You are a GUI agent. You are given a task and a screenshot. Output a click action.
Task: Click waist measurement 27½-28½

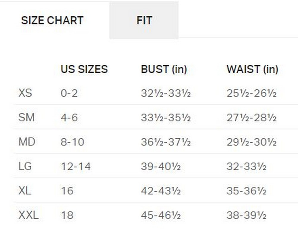[x=251, y=118]
